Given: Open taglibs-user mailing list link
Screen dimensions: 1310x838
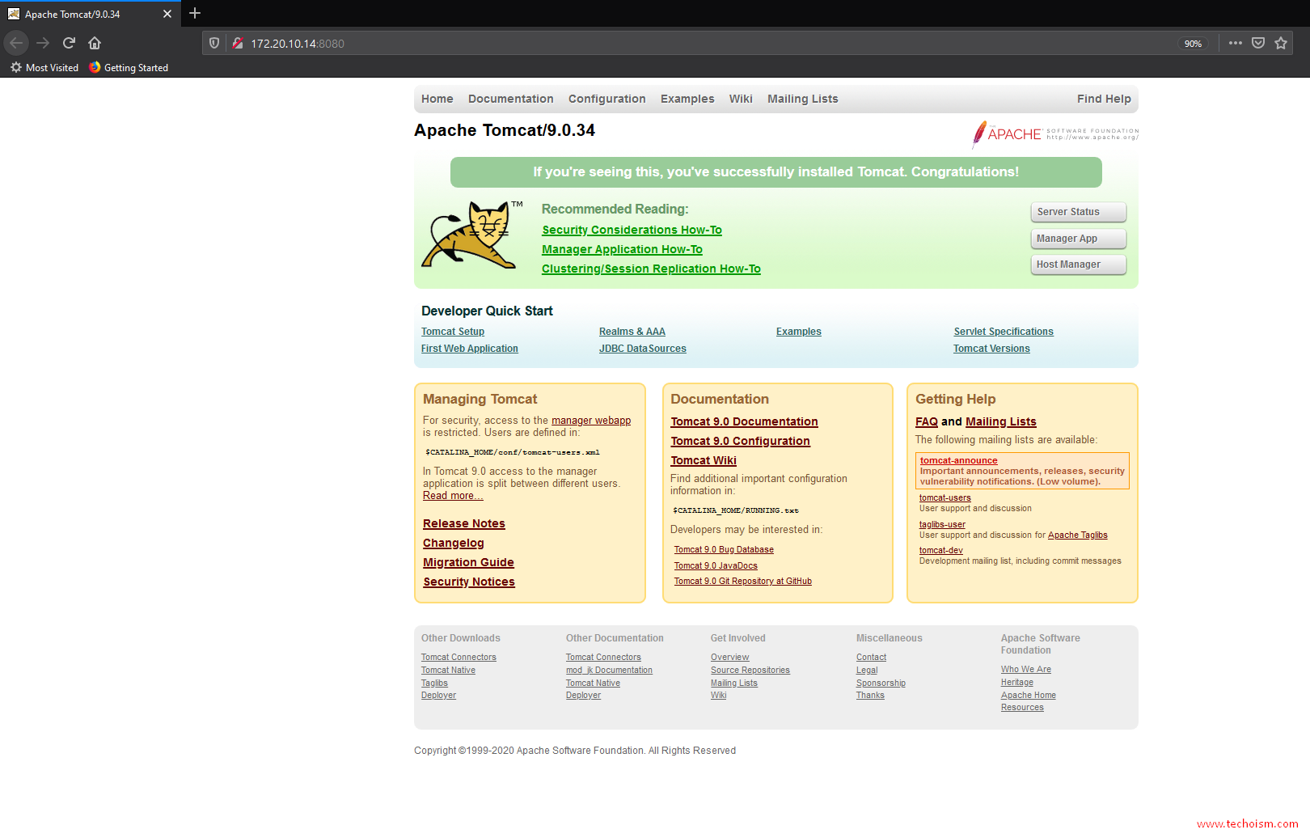Looking at the screenshot, I should tap(942, 525).
